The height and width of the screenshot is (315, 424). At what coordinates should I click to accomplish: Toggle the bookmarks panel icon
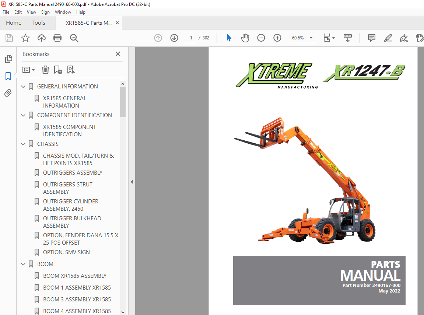pos(8,76)
